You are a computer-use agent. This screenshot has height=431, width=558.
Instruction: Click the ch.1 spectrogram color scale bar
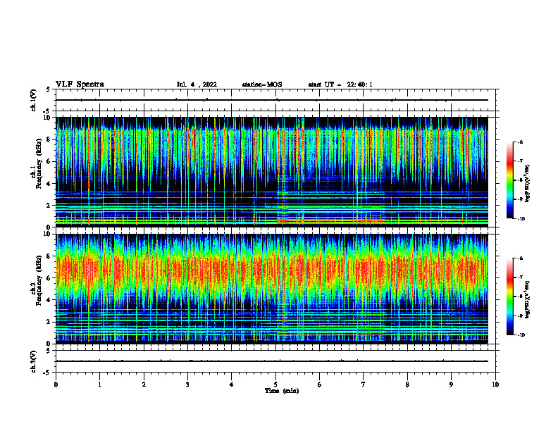tap(509, 180)
